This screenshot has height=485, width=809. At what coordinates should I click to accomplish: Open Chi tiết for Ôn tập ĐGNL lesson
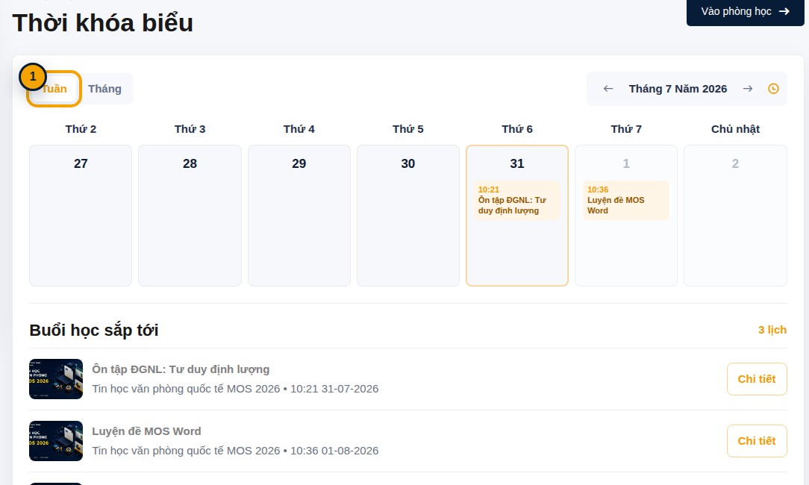[757, 379]
